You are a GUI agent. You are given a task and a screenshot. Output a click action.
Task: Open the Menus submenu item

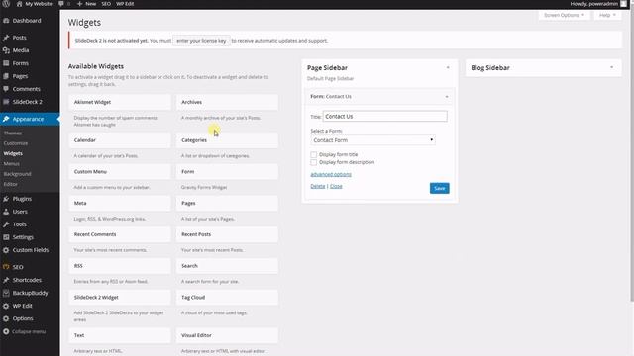pos(11,163)
